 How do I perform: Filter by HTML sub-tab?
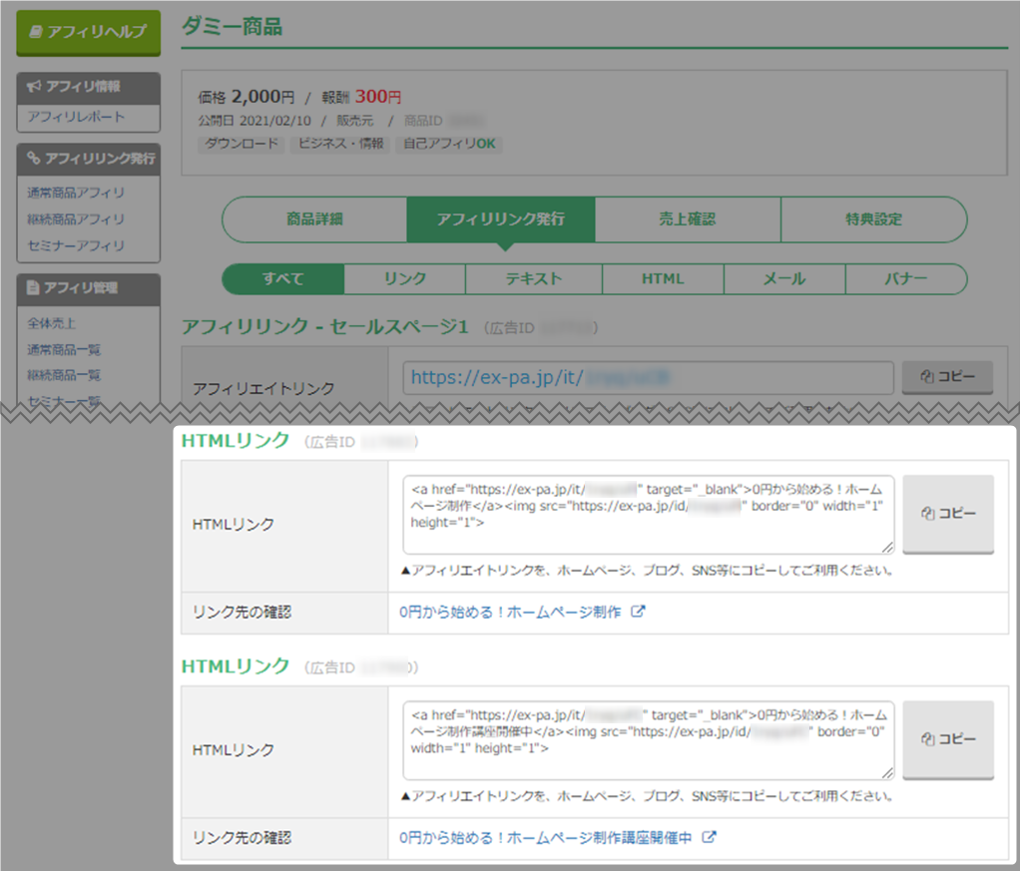pos(663,279)
